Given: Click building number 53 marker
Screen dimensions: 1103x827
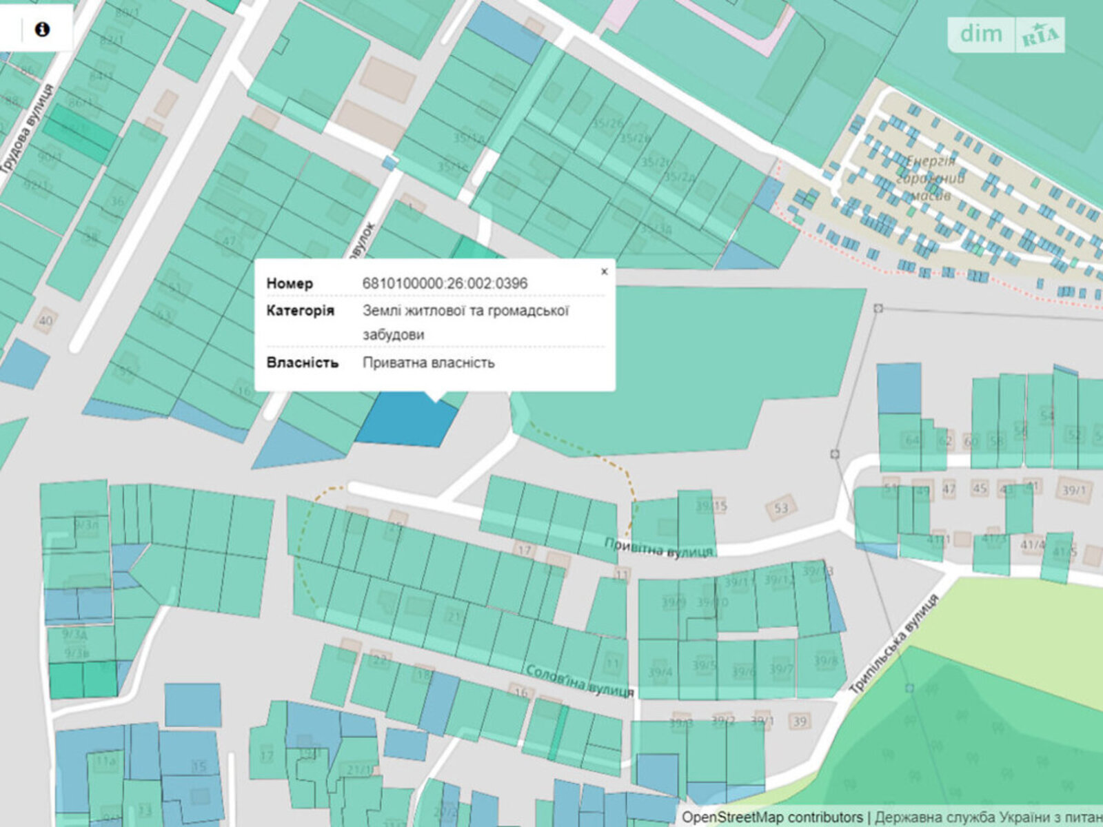Looking at the screenshot, I should pos(780,509).
